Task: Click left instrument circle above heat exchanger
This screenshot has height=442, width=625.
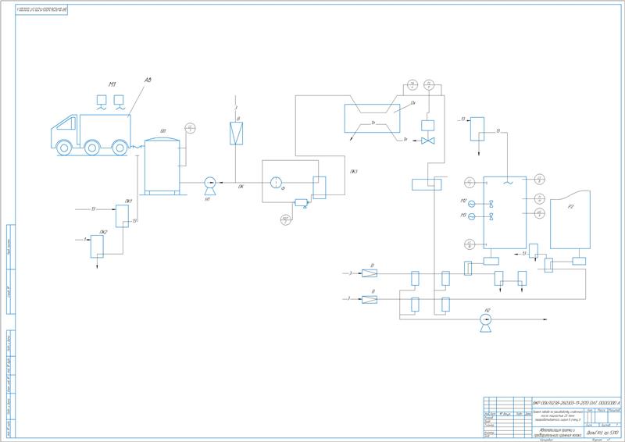Action: 413,84
